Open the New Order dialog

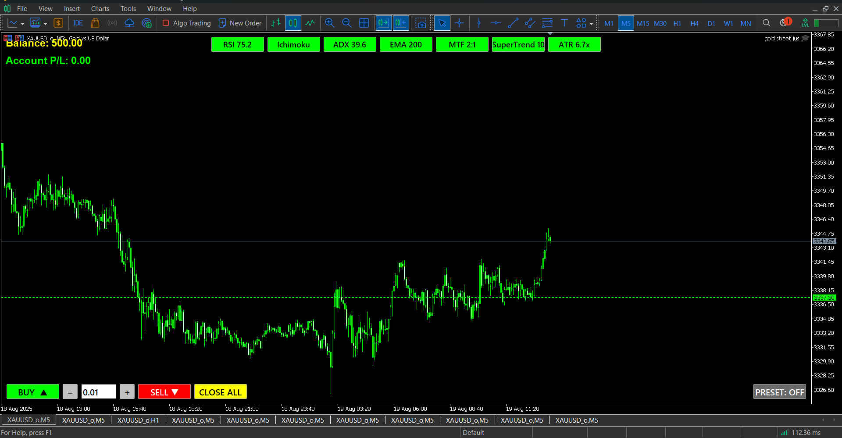tap(240, 23)
